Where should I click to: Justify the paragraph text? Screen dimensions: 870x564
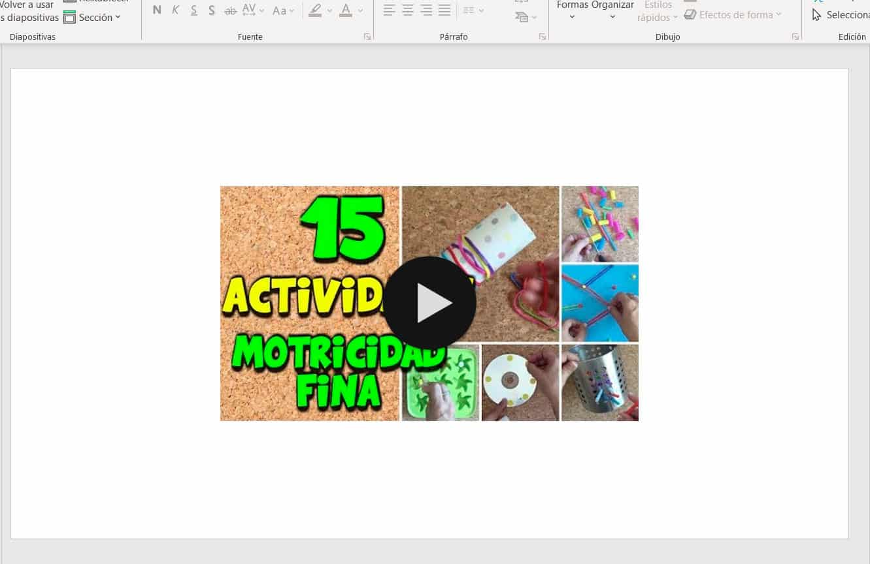click(x=444, y=10)
